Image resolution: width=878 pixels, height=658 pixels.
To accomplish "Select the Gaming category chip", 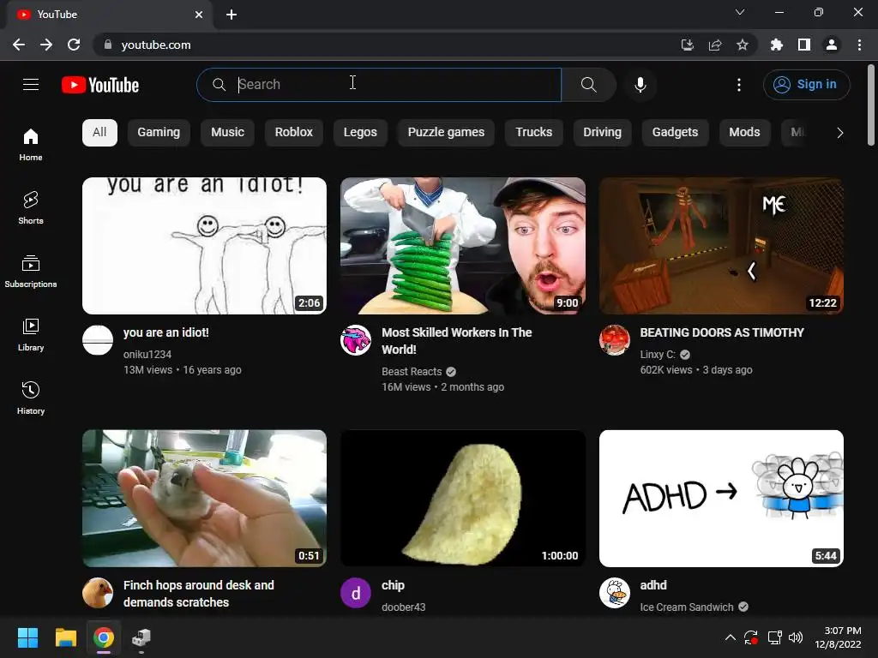I will pyautogui.click(x=159, y=133).
